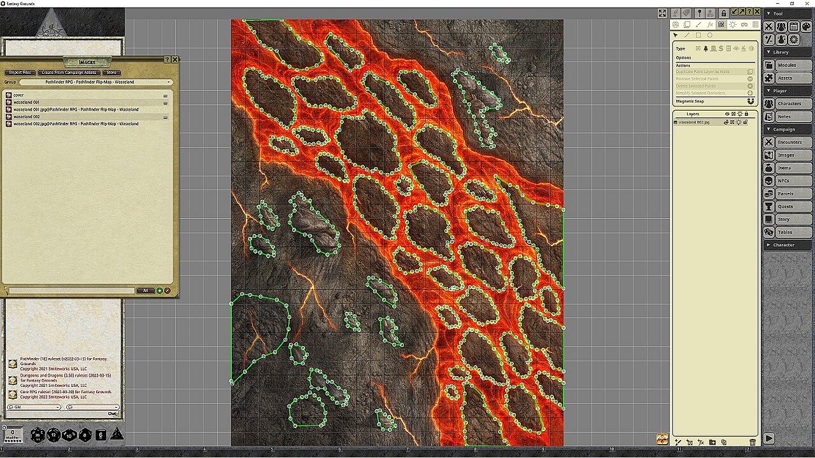Viewport: 815px width, 458px height.
Task: Toggle visibility of wasteland 002.jpg layer
Action: pos(727,122)
